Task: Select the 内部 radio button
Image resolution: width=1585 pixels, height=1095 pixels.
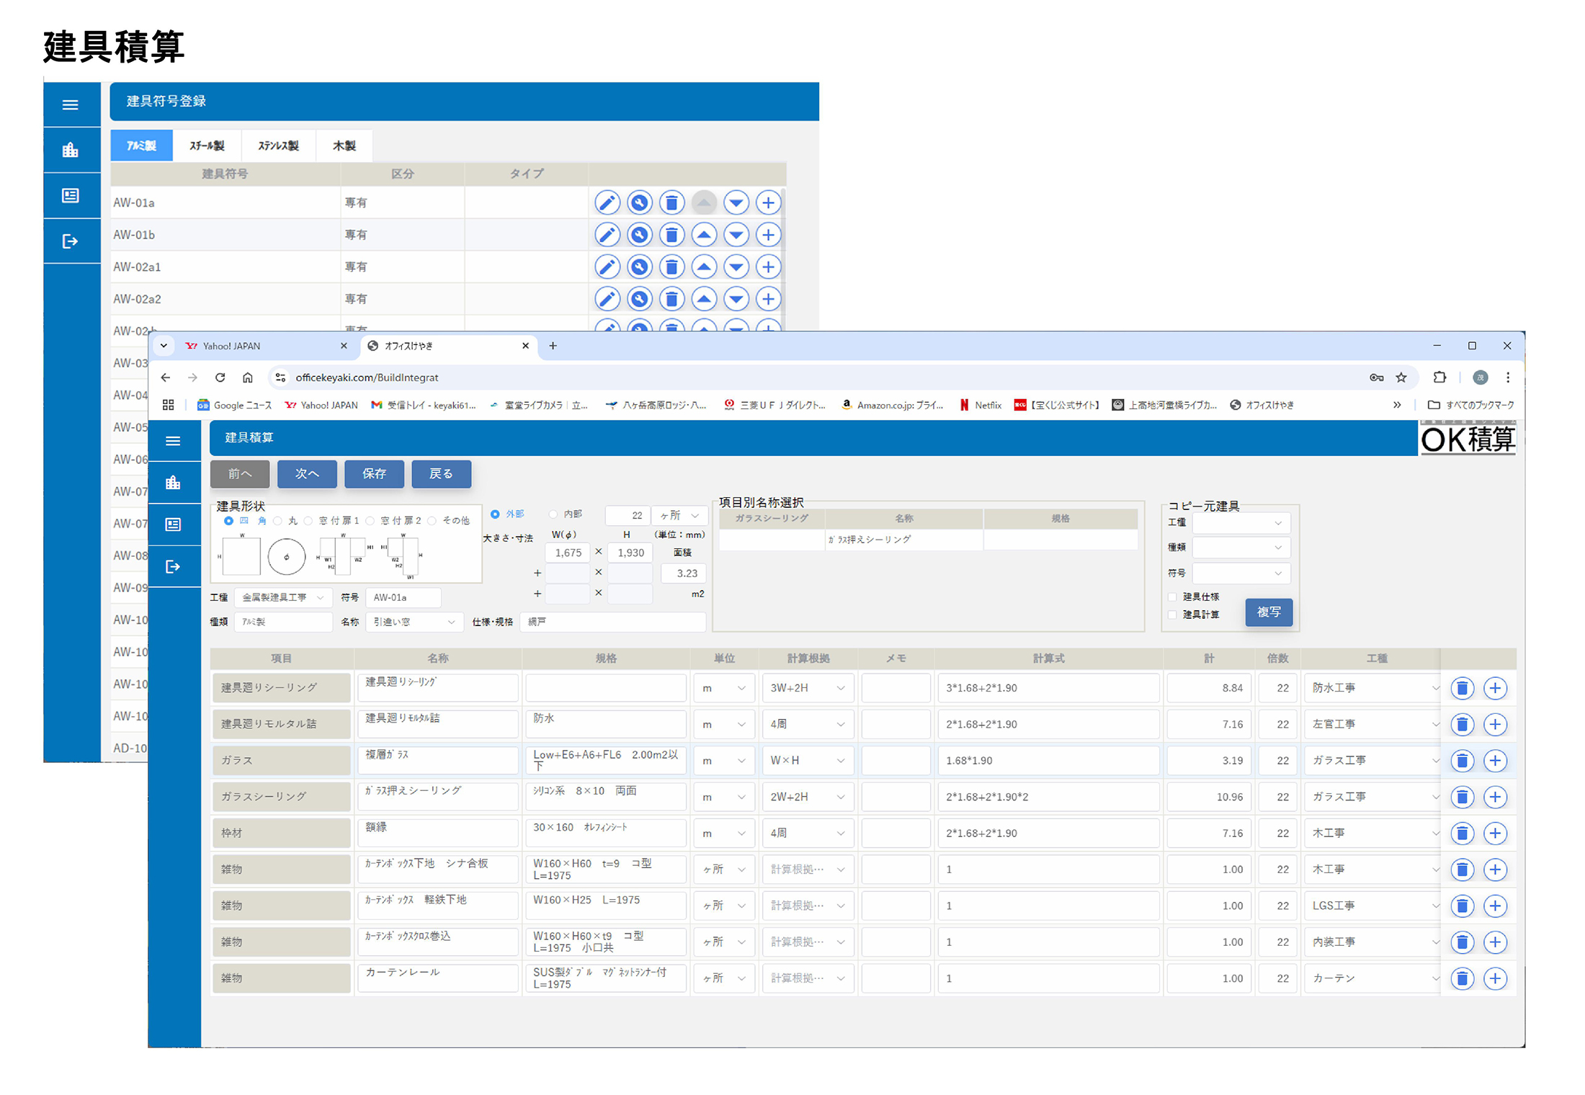Action: tap(553, 514)
